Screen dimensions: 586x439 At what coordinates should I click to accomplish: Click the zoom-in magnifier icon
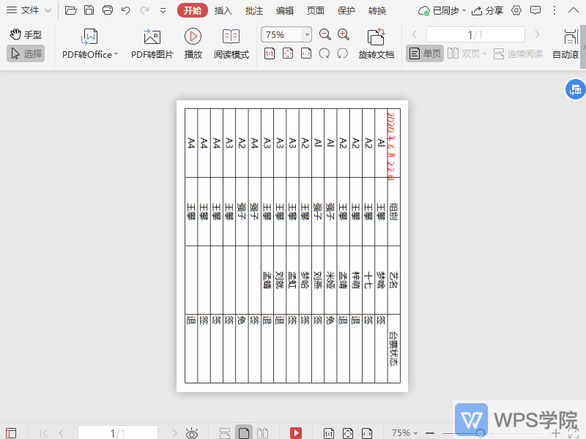point(343,34)
